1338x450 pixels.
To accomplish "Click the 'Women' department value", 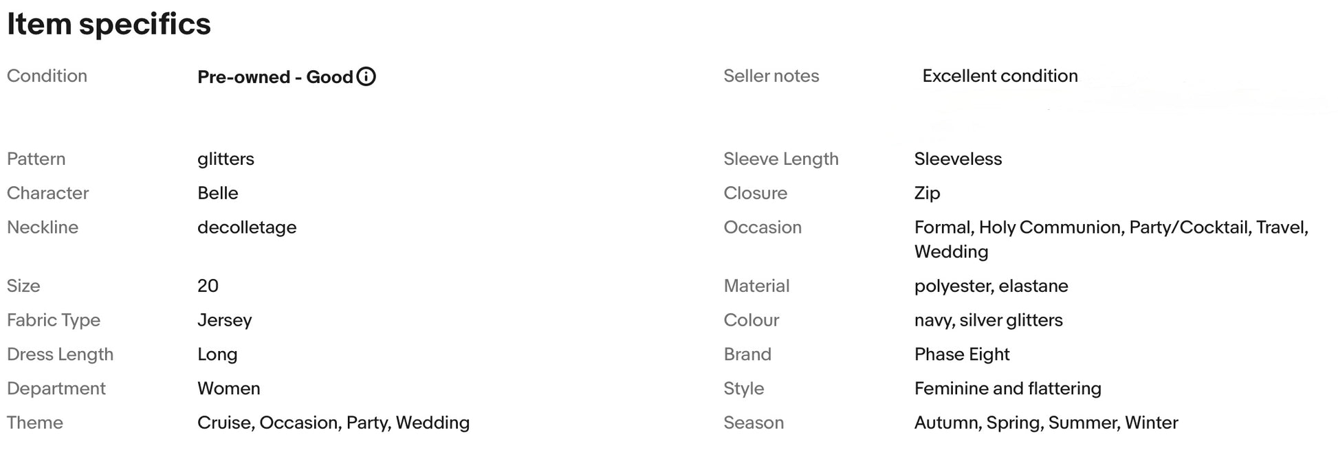I will pos(228,389).
